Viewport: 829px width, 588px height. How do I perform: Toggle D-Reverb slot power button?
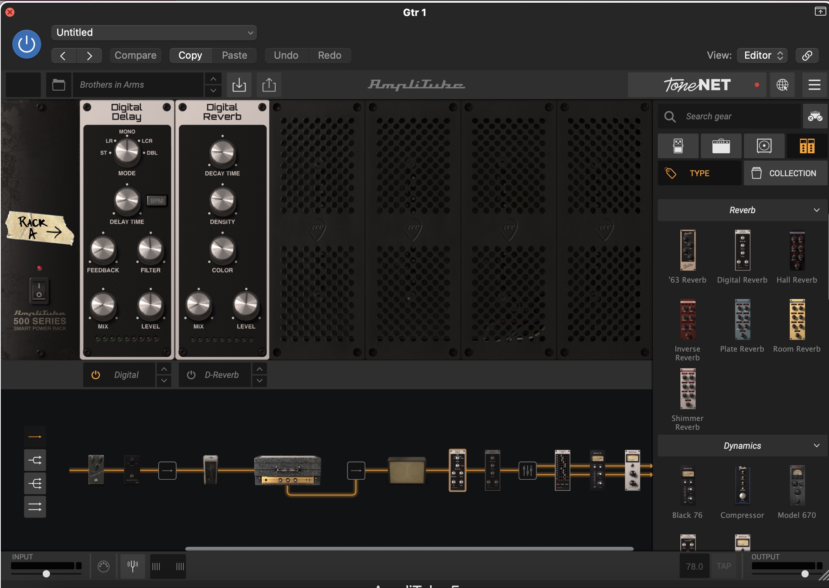click(x=191, y=375)
